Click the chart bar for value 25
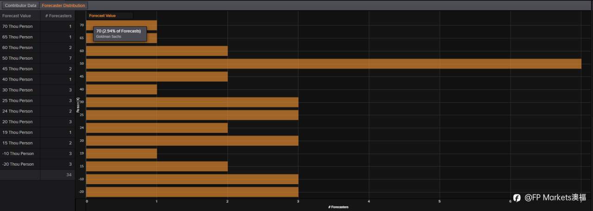 tap(192, 115)
